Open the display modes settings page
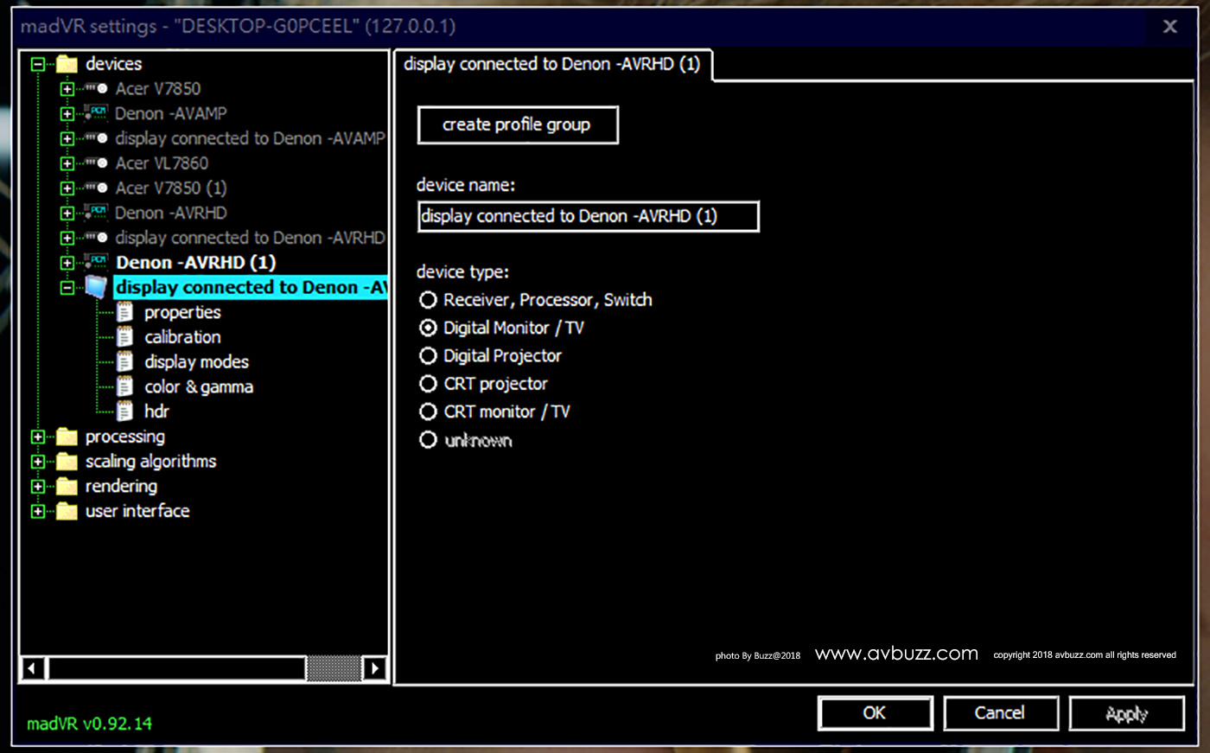The image size is (1210, 753). [x=196, y=362]
